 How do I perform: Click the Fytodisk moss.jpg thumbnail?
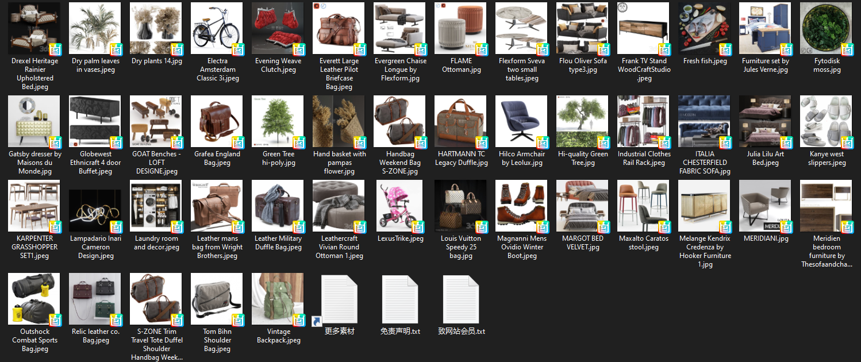827,28
